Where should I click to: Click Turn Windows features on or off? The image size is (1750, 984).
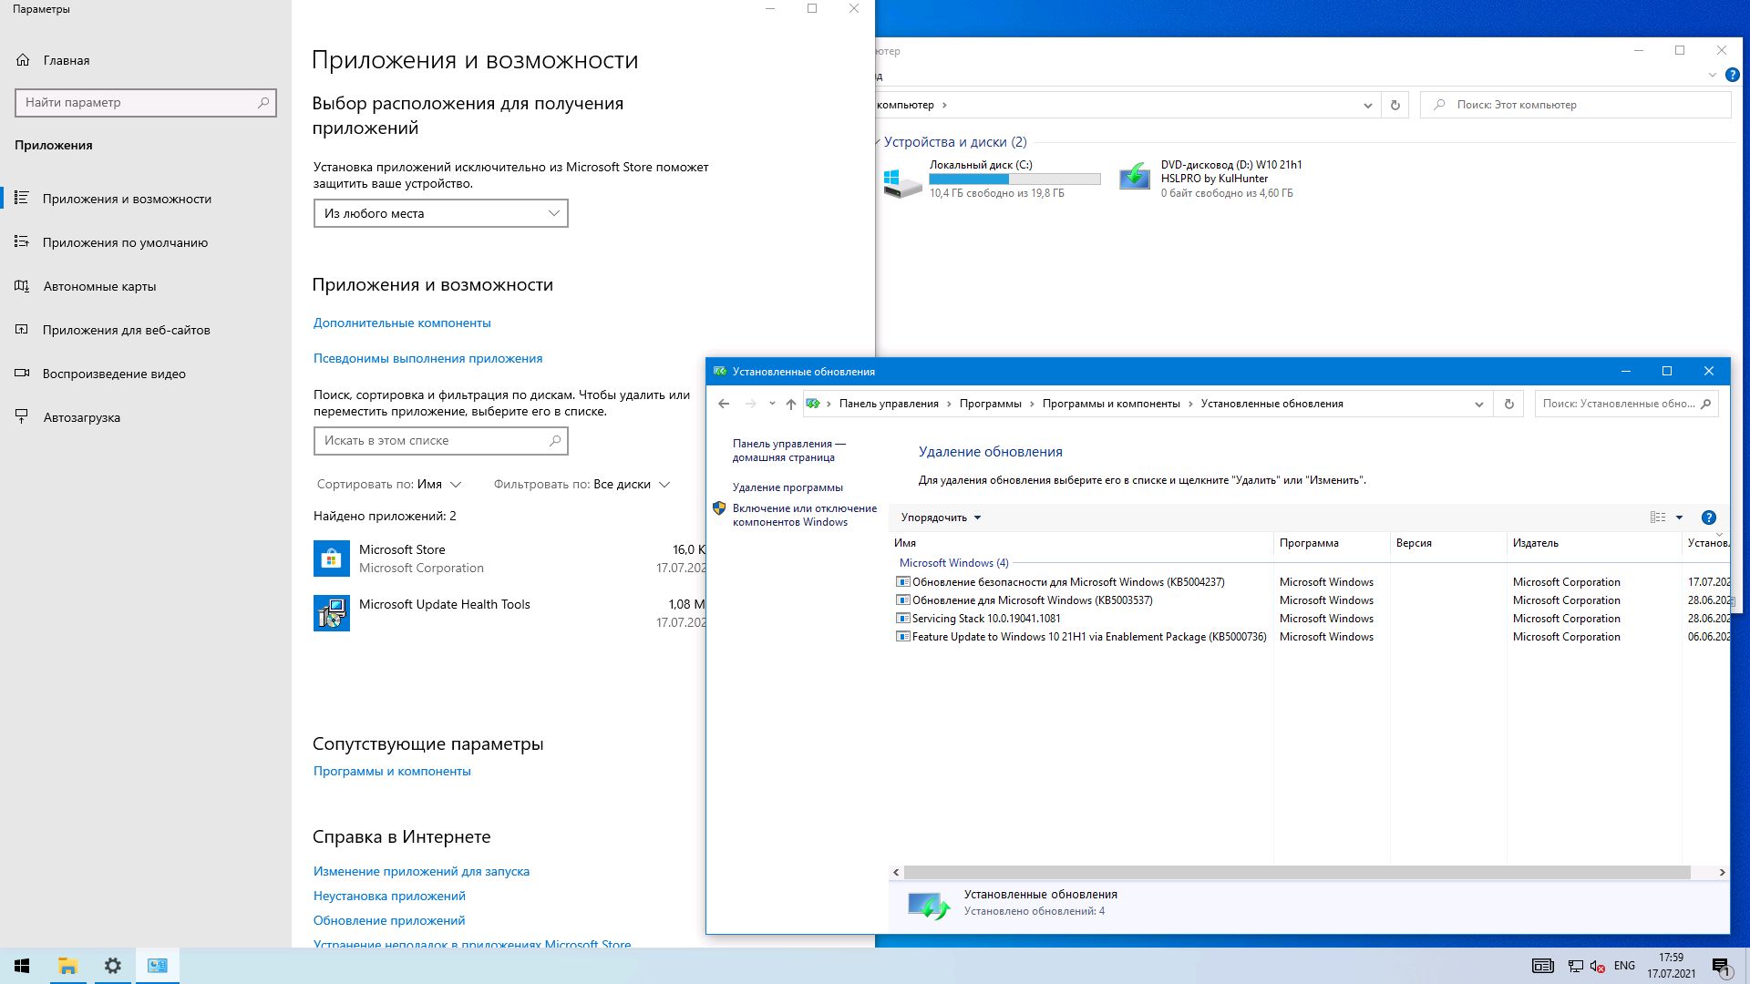point(804,515)
